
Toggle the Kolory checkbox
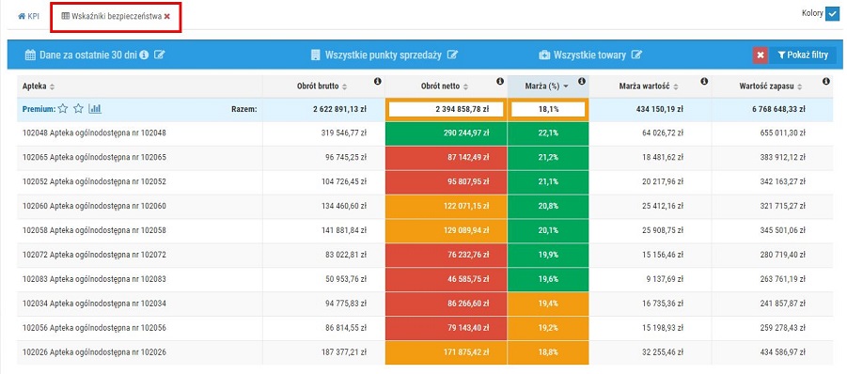pos(832,14)
